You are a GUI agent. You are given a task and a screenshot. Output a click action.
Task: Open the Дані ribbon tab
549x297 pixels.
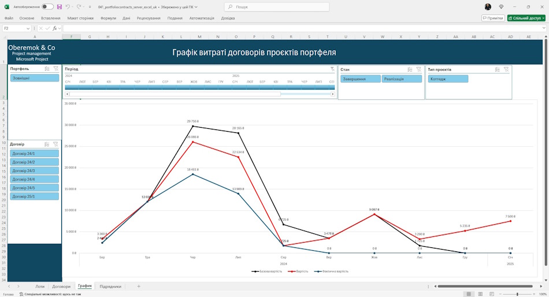tap(127, 18)
